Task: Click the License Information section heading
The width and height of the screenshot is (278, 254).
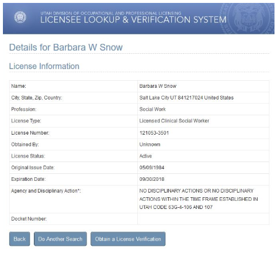Action: [x=44, y=66]
